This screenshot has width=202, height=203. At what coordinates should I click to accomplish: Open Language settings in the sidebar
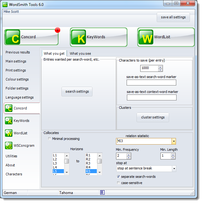pyautogui.click(x=20, y=97)
